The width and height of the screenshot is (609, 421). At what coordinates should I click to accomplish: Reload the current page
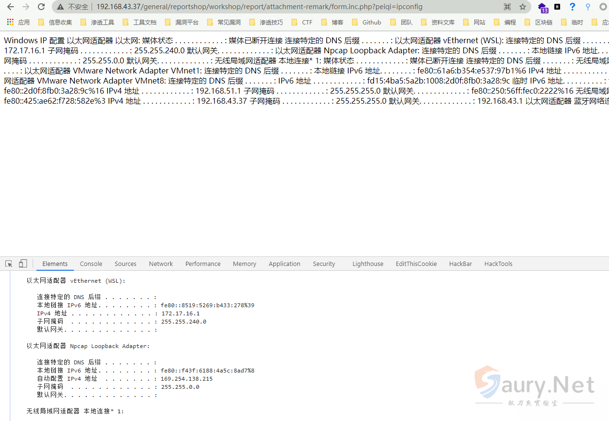[x=41, y=7]
